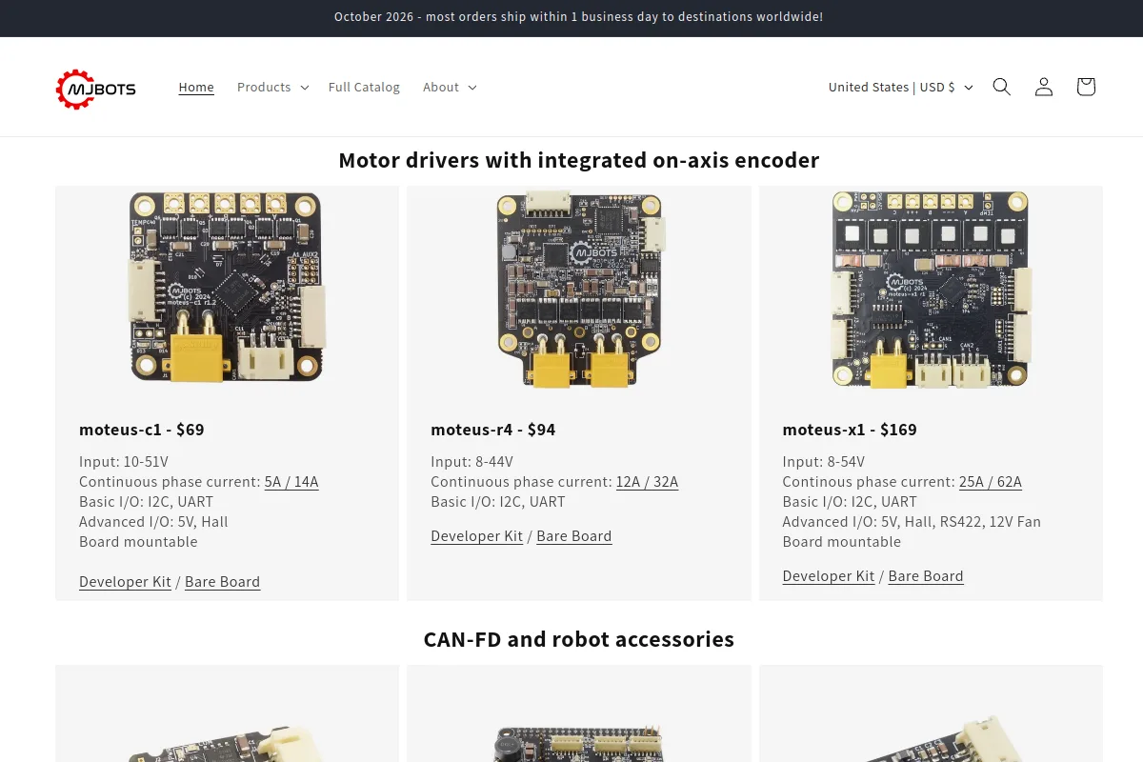
Task: Click the 'Motor drivers with integrated on-axis encoder' heading
Action: (x=579, y=160)
